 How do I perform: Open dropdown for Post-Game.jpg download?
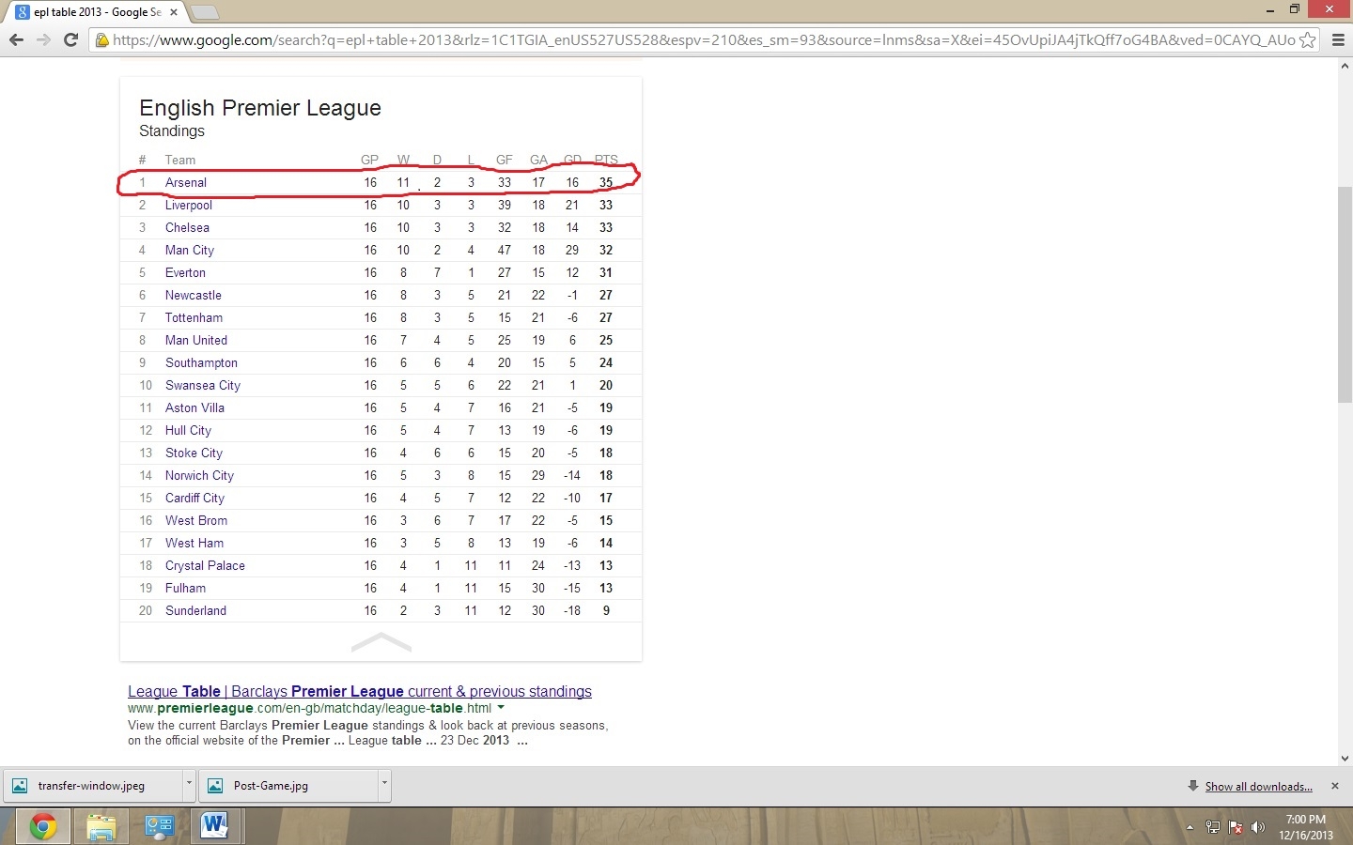384,786
